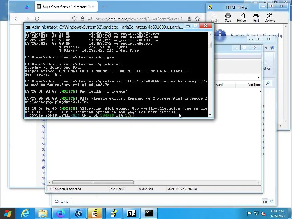Click the '2021-03-28 23:02:08' status entry

click(182, 189)
